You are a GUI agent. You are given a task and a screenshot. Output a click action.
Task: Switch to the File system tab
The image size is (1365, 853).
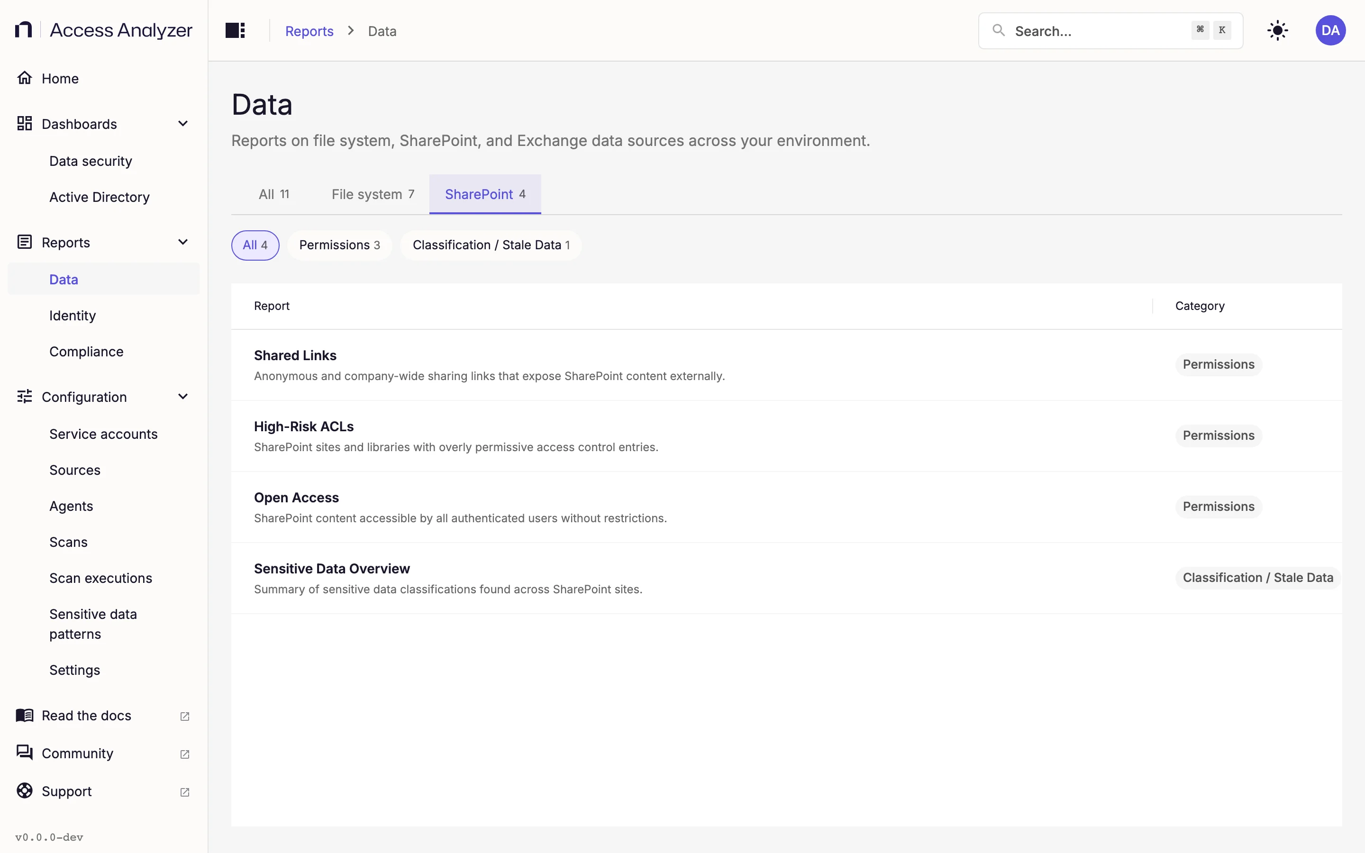pos(373,194)
